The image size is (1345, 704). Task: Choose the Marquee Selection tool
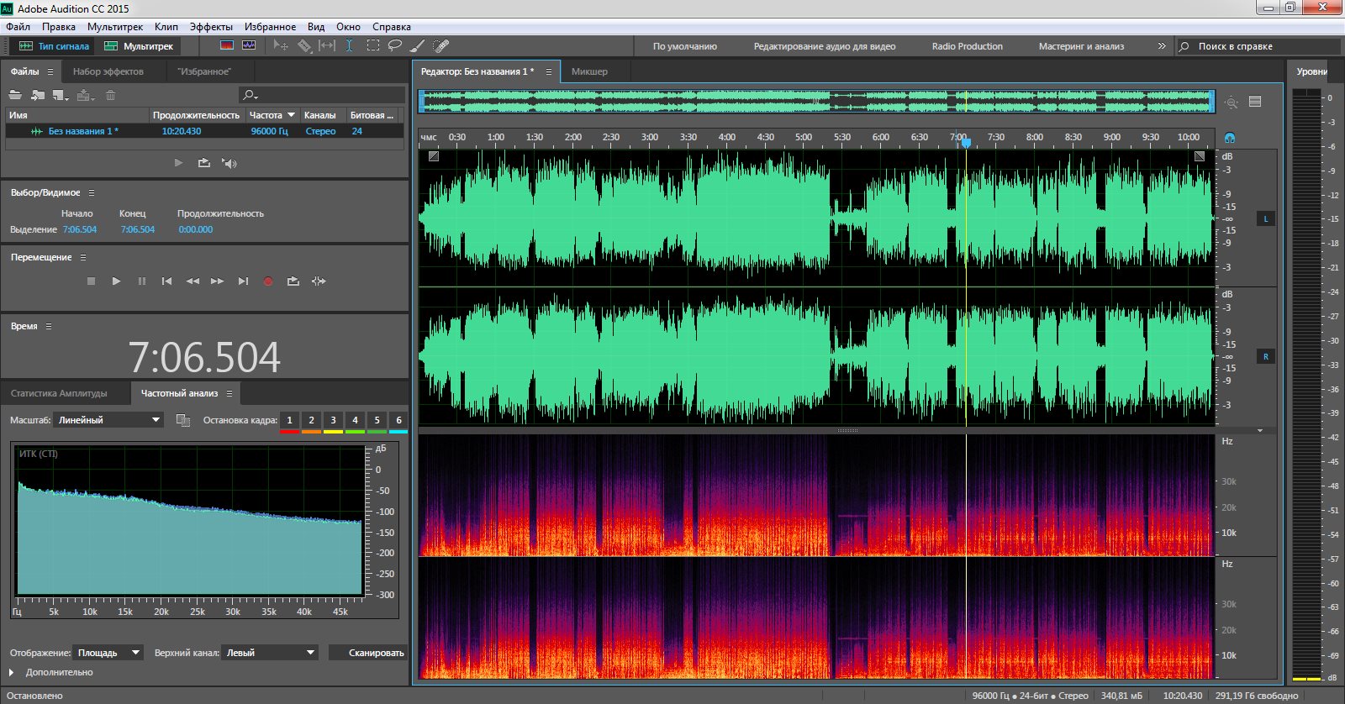(x=372, y=45)
